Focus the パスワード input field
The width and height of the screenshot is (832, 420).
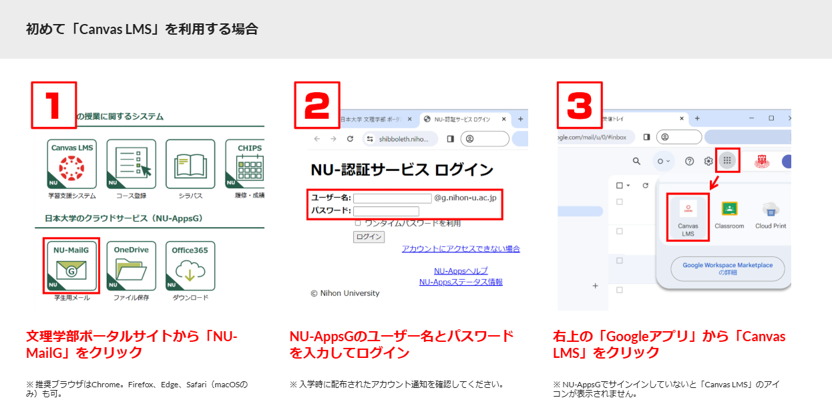386,211
